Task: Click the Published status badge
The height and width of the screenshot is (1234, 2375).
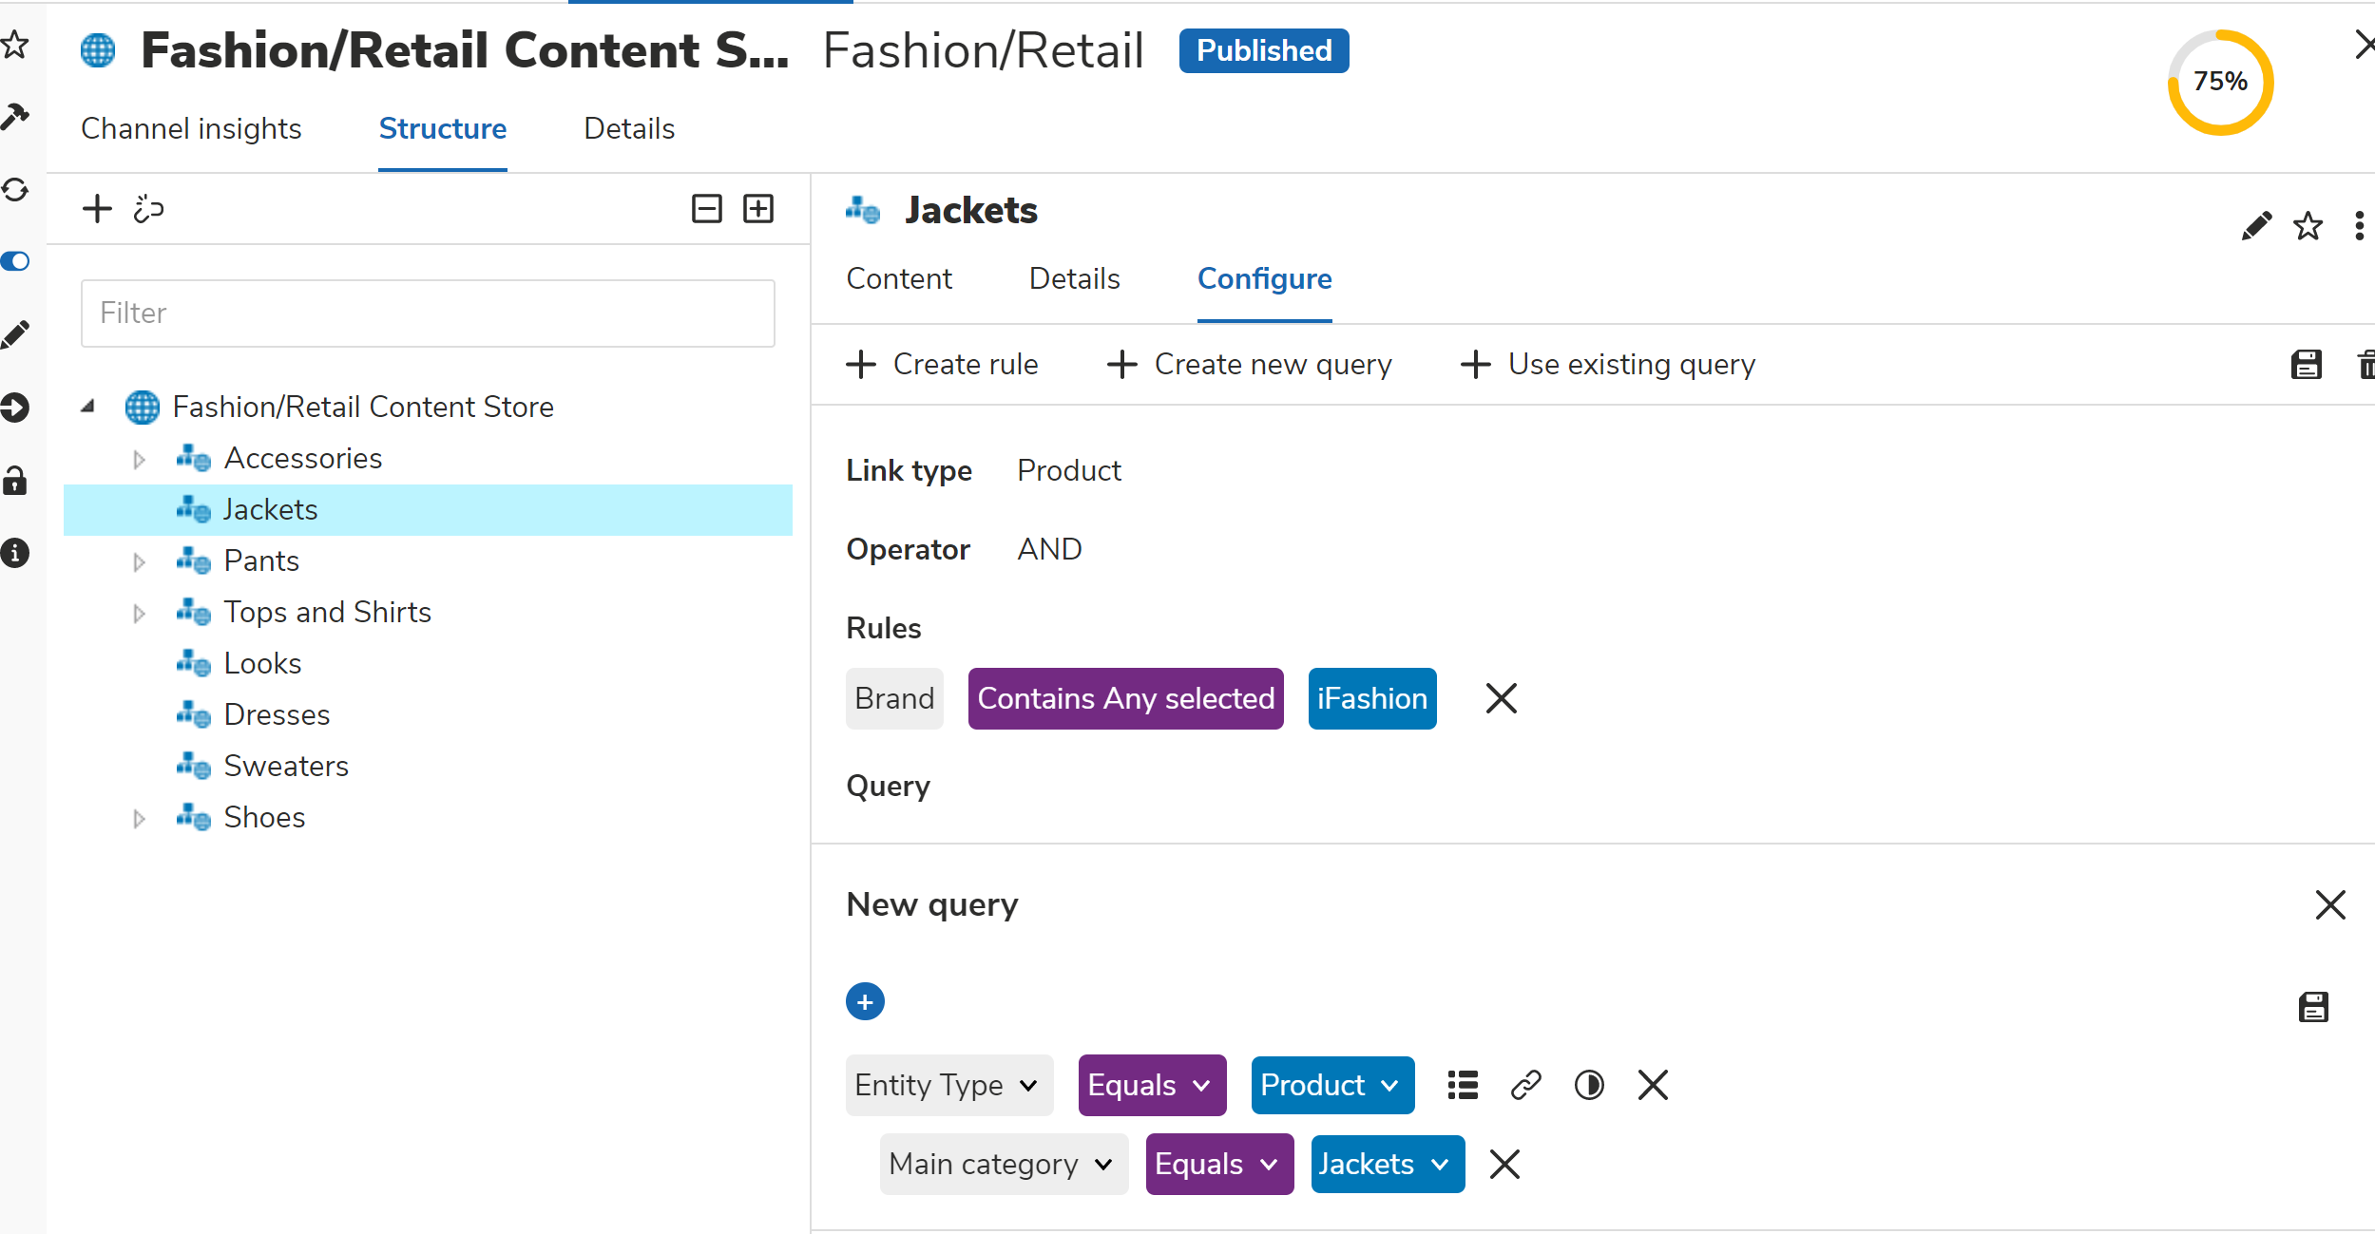Action: point(1263,50)
